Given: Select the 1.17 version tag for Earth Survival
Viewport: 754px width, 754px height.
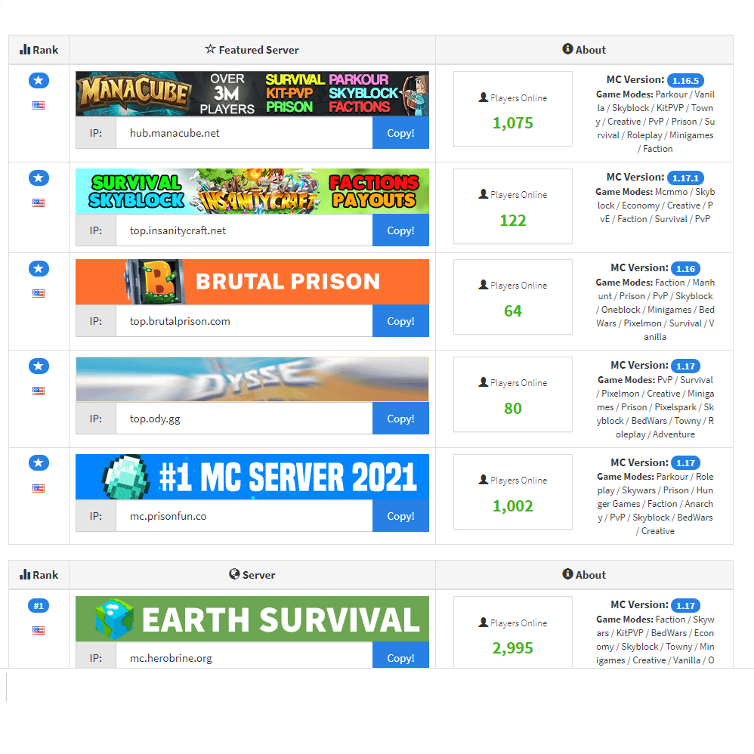Looking at the screenshot, I should [686, 605].
